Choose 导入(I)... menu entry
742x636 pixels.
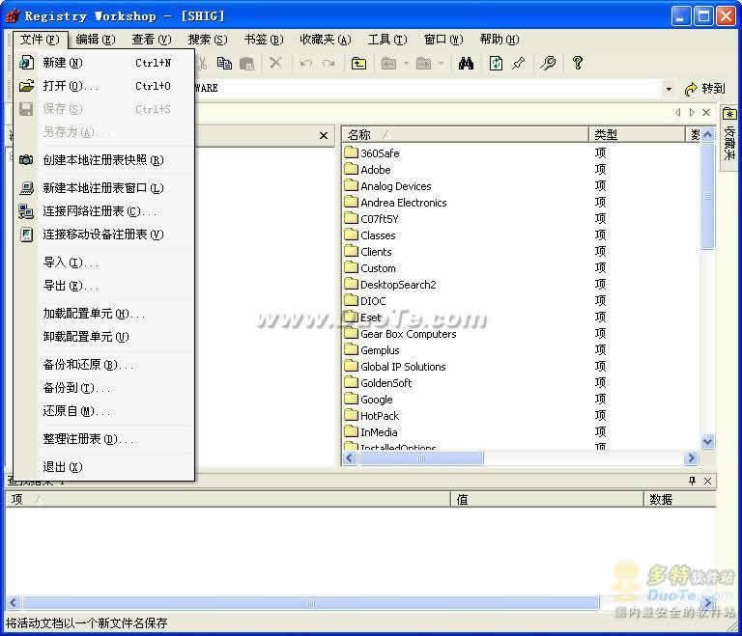coord(104,262)
